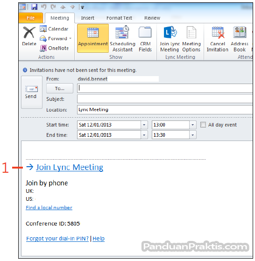Enable the All day event checkbox

pos(203,125)
